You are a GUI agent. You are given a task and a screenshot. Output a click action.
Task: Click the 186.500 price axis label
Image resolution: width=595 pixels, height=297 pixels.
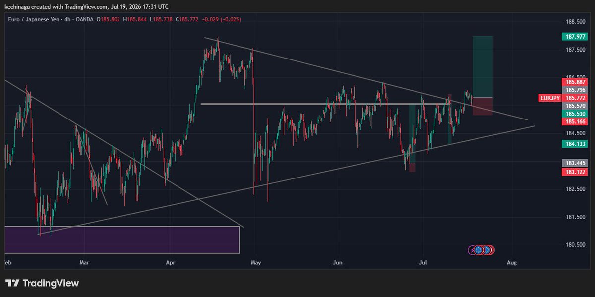pos(576,77)
